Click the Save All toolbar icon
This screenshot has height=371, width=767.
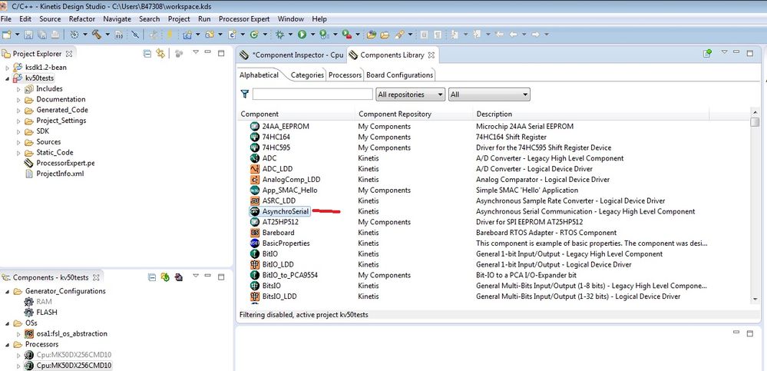click(41, 35)
